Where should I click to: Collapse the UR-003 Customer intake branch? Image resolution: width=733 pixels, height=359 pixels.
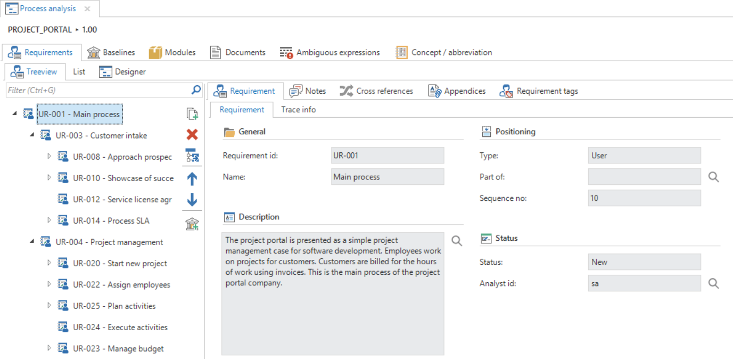(x=32, y=135)
